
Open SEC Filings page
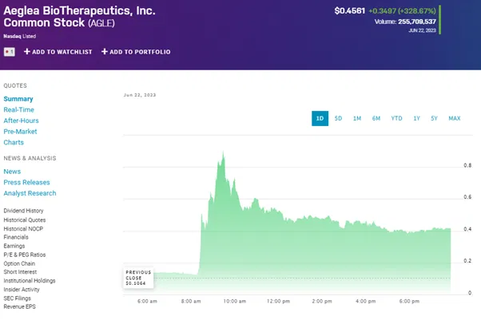point(18,298)
